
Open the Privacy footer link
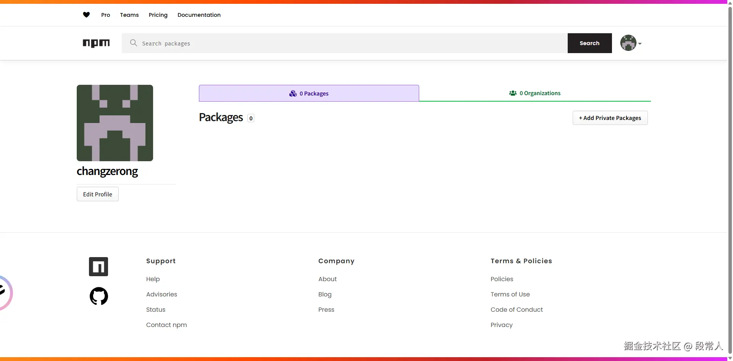[x=502, y=325]
